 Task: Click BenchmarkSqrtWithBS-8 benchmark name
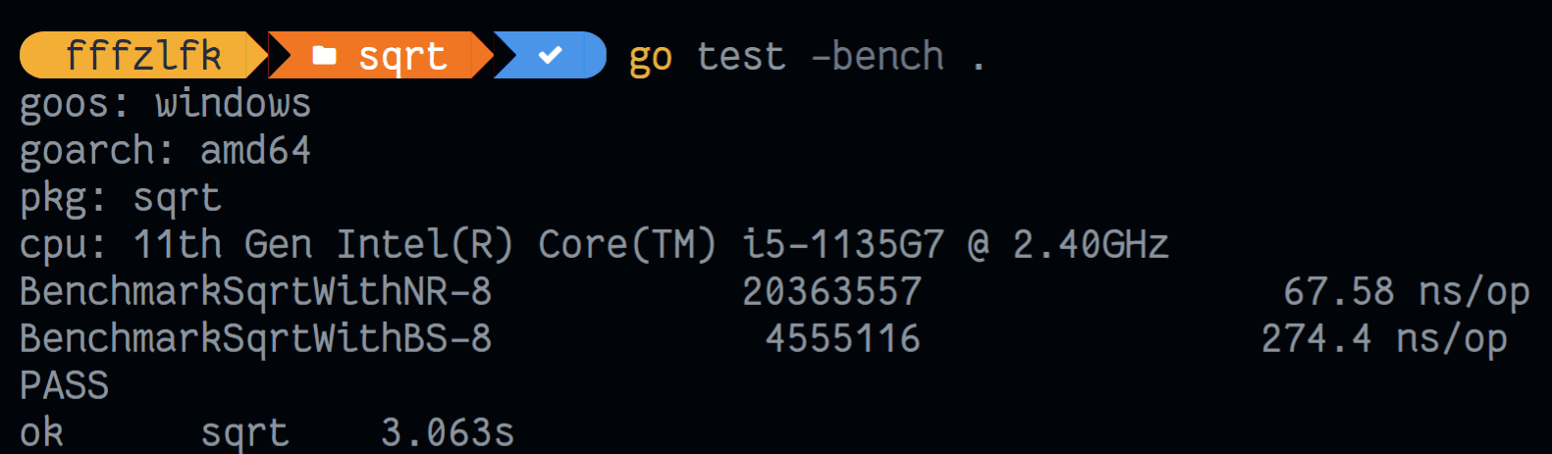[255, 338]
